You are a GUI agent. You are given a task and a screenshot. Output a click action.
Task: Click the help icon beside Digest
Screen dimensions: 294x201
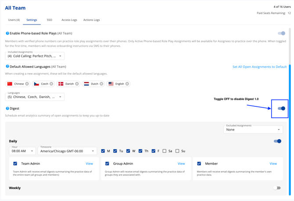pos(7,108)
